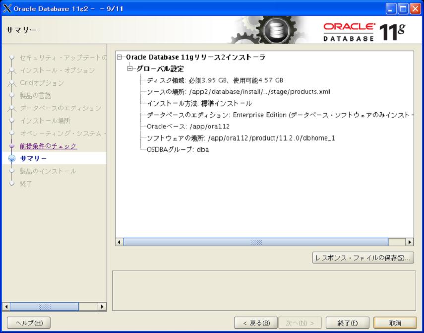Collapse the グローバル設定 tree node

pos(130,68)
